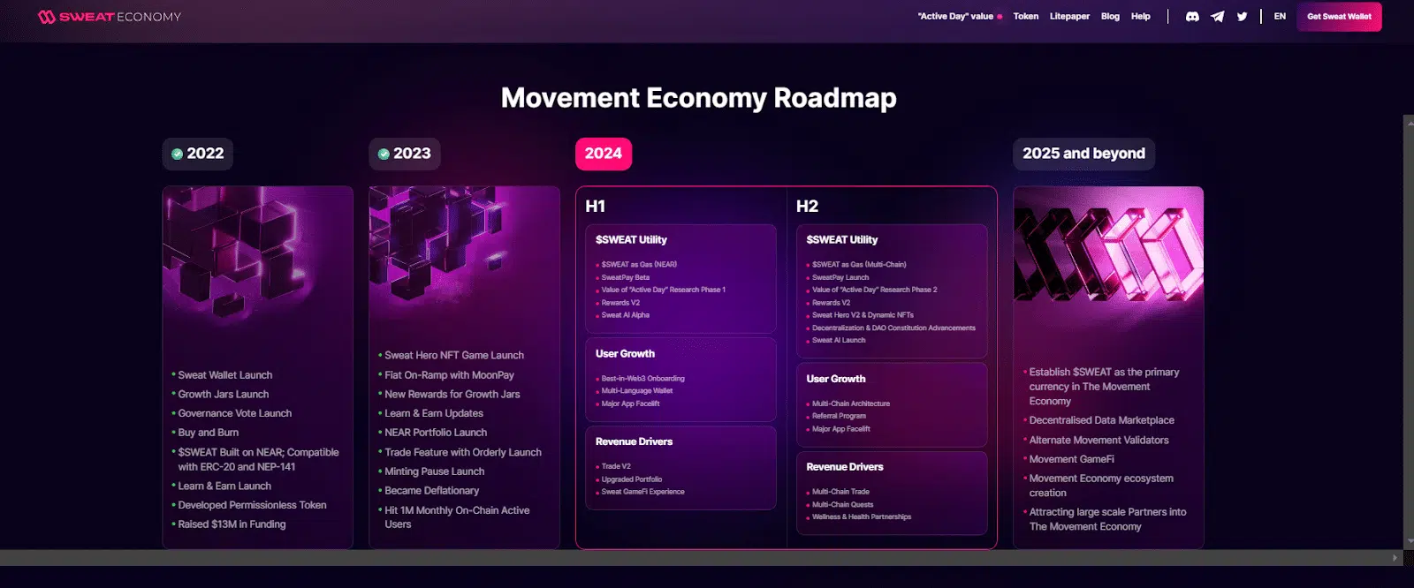The image size is (1414, 588).
Task: Click the 2022 green checkmark icon
Action: coord(177,154)
